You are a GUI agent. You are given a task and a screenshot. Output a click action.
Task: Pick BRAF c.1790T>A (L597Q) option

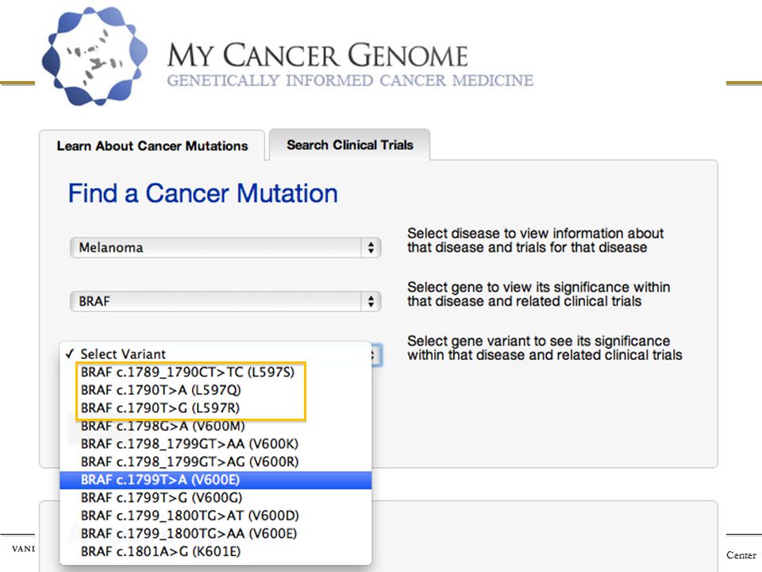pos(216,390)
